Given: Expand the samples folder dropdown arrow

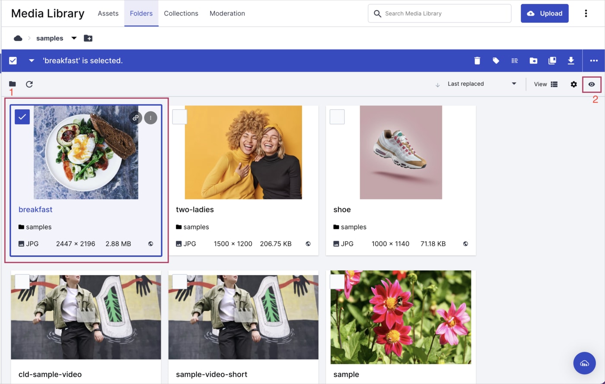Looking at the screenshot, I should 74,38.
